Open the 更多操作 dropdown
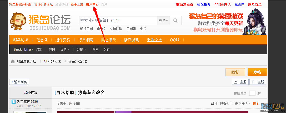This screenshot has height=113, width=286. click(x=242, y=104)
